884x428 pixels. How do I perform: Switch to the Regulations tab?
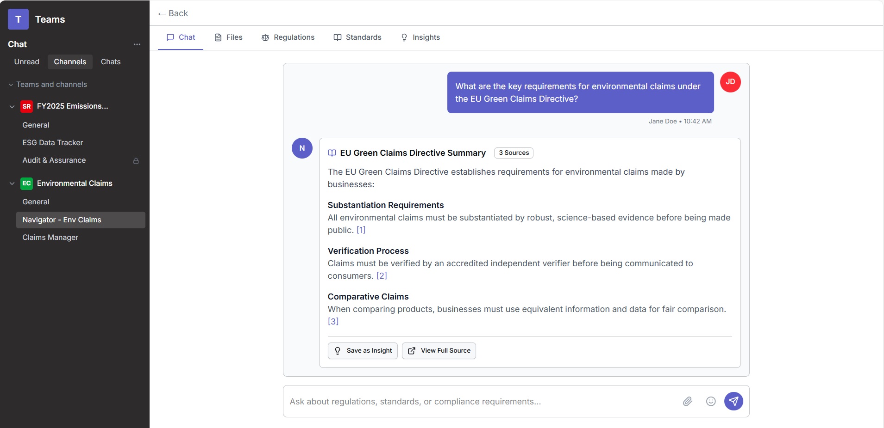pyautogui.click(x=288, y=37)
